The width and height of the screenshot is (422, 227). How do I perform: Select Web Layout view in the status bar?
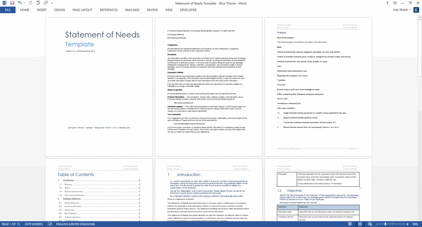click(370, 224)
